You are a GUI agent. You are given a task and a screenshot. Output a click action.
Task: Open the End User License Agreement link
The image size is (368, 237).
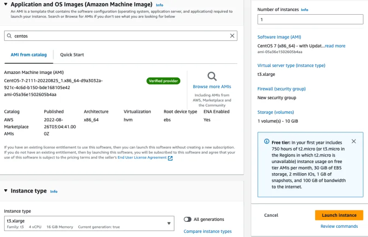142,157
